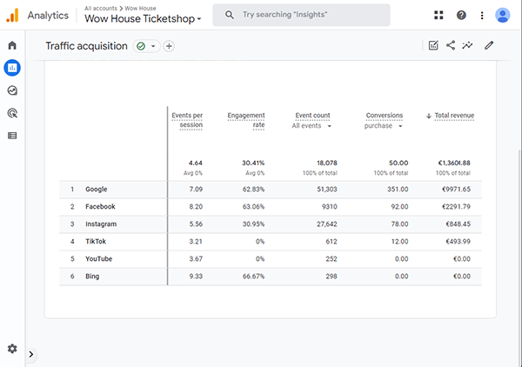Click the Share this report icon
The image size is (522, 367).
click(x=451, y=45)
